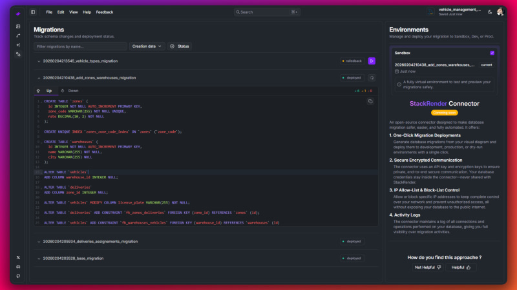Expand the base_migration row
The height and width of the screenshot is (290, 517).
(39, 258)
